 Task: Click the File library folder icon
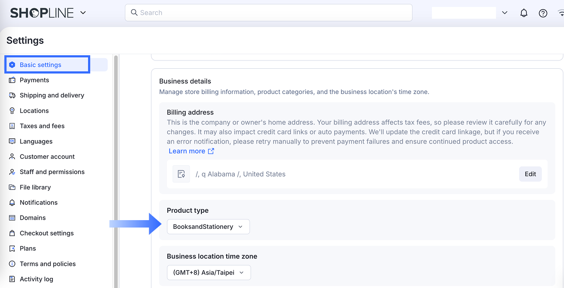12,187
